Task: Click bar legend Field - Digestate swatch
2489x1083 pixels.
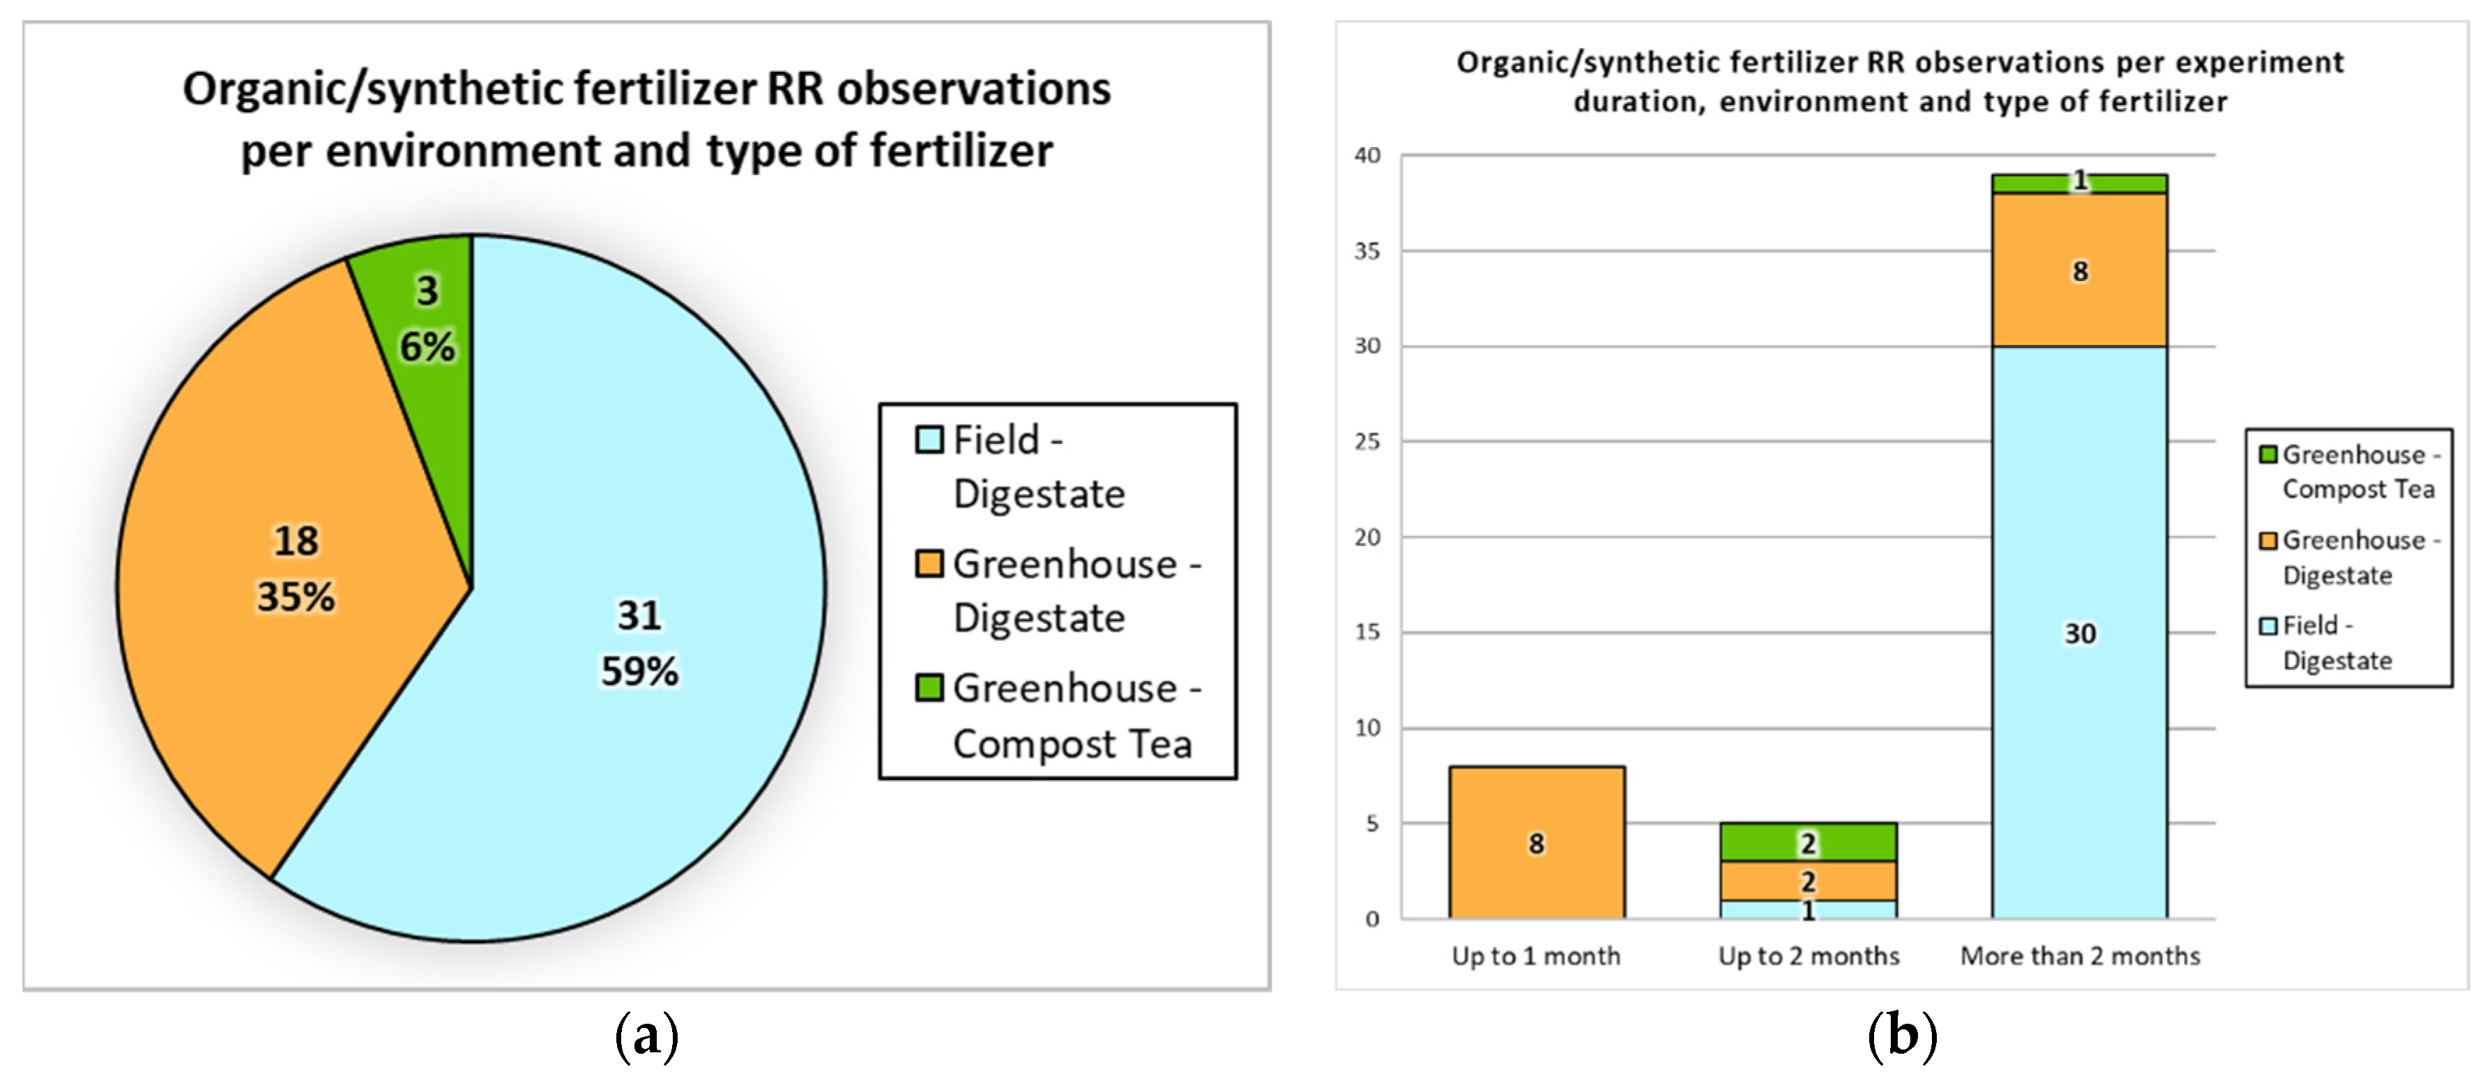Action: (x=2268, y=625)
